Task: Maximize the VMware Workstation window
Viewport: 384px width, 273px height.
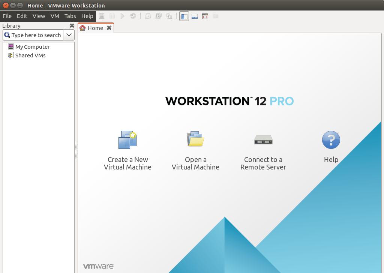Action: pyautogui.click(x=20, y=5)
